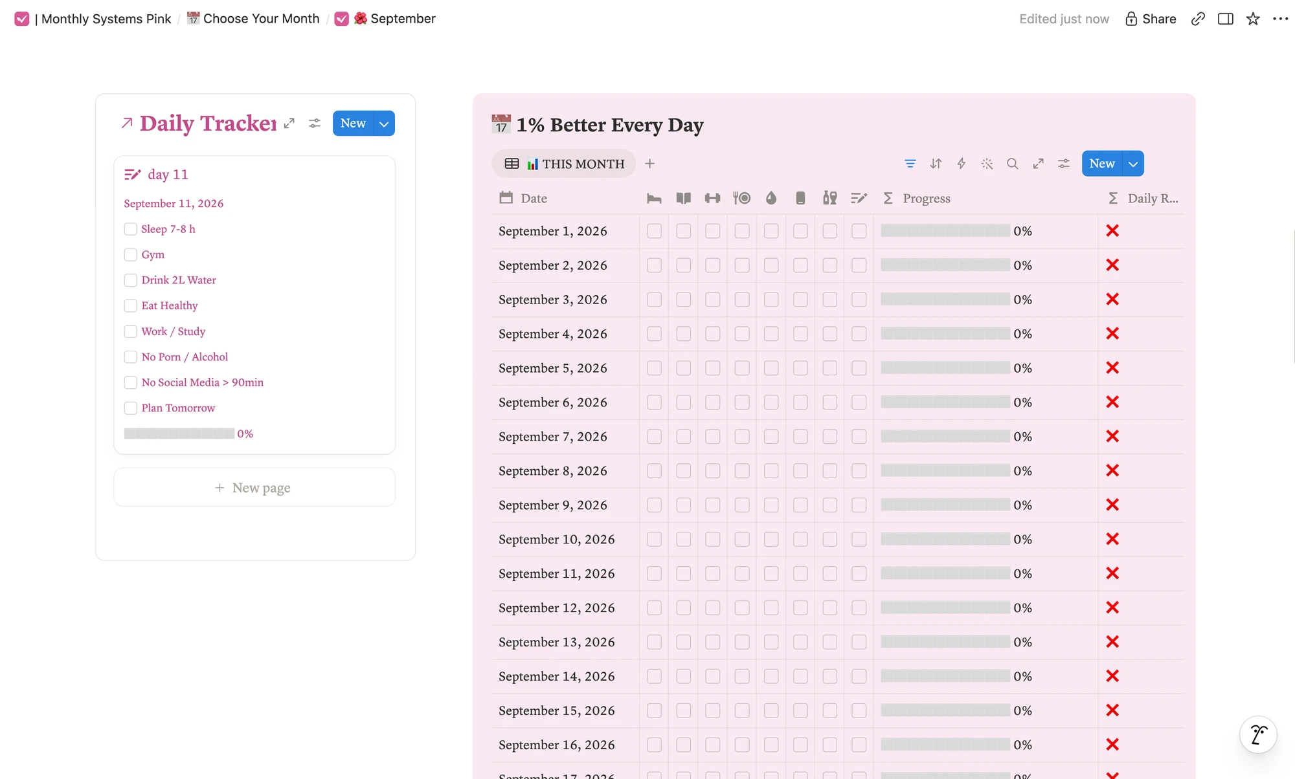Check the No Porn / Alcohol box
The image size is (1295, 779).
pyautogui.click(x=130, y=357)
